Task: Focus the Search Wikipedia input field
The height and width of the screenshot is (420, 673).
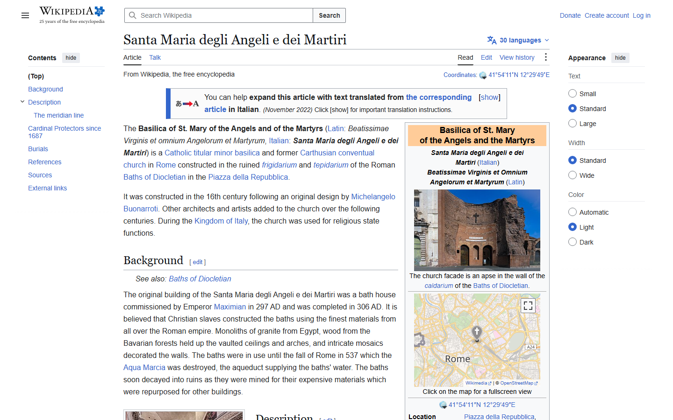Action: pos(219,15)
